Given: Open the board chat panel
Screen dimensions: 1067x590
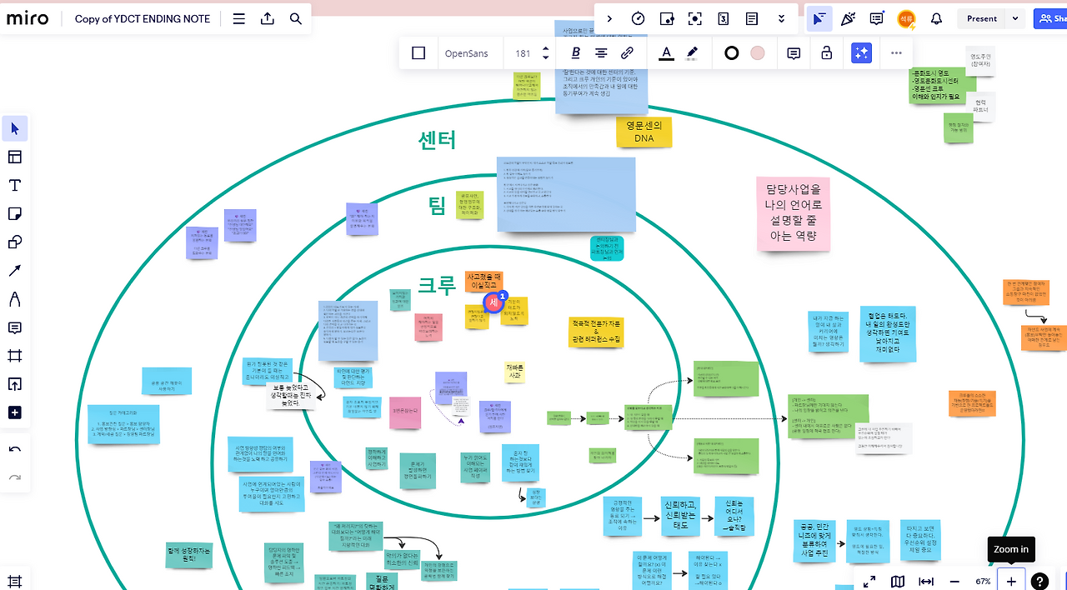Looking at the screenshot, I should (876, 18).
